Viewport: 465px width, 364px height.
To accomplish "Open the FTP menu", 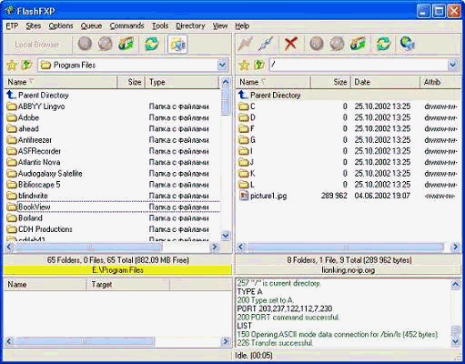I will pos(12,26).
